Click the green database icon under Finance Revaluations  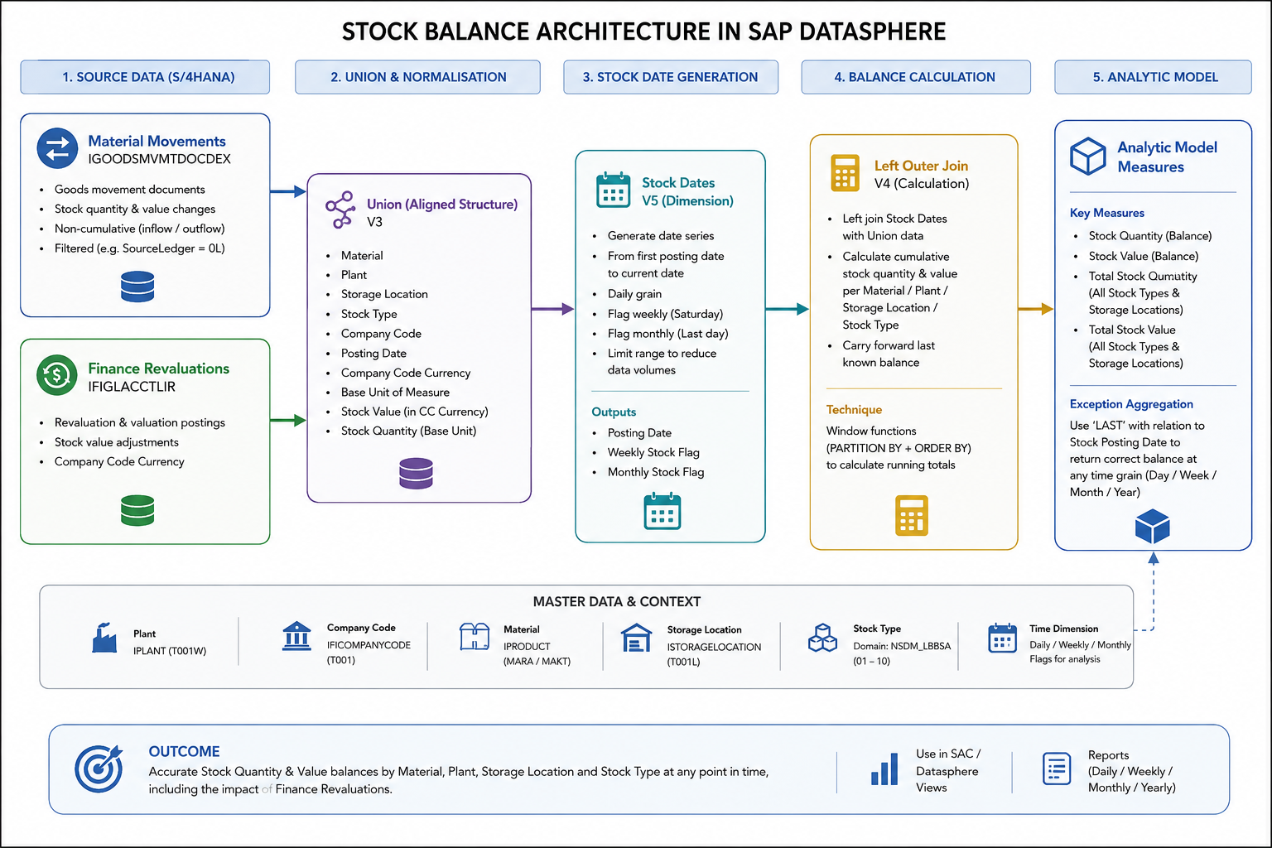click(x=137, y=510)
